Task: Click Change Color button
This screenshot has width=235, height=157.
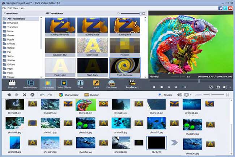Action: point(69,95)
